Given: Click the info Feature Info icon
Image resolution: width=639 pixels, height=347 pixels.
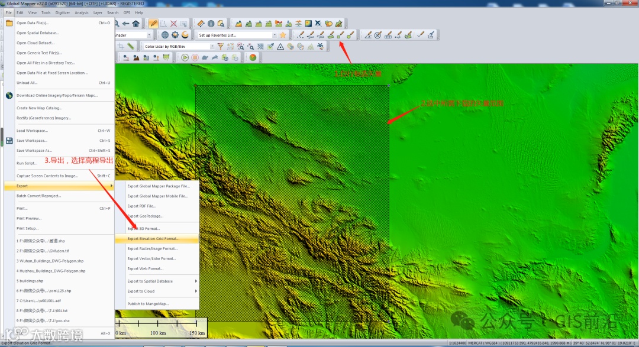Looking at the screenshot, I should tap(211, 24).
